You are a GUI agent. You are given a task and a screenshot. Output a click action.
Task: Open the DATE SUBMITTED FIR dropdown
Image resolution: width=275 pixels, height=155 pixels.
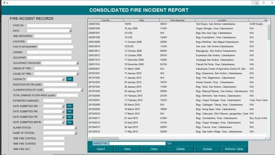click(x=63, y=117)
